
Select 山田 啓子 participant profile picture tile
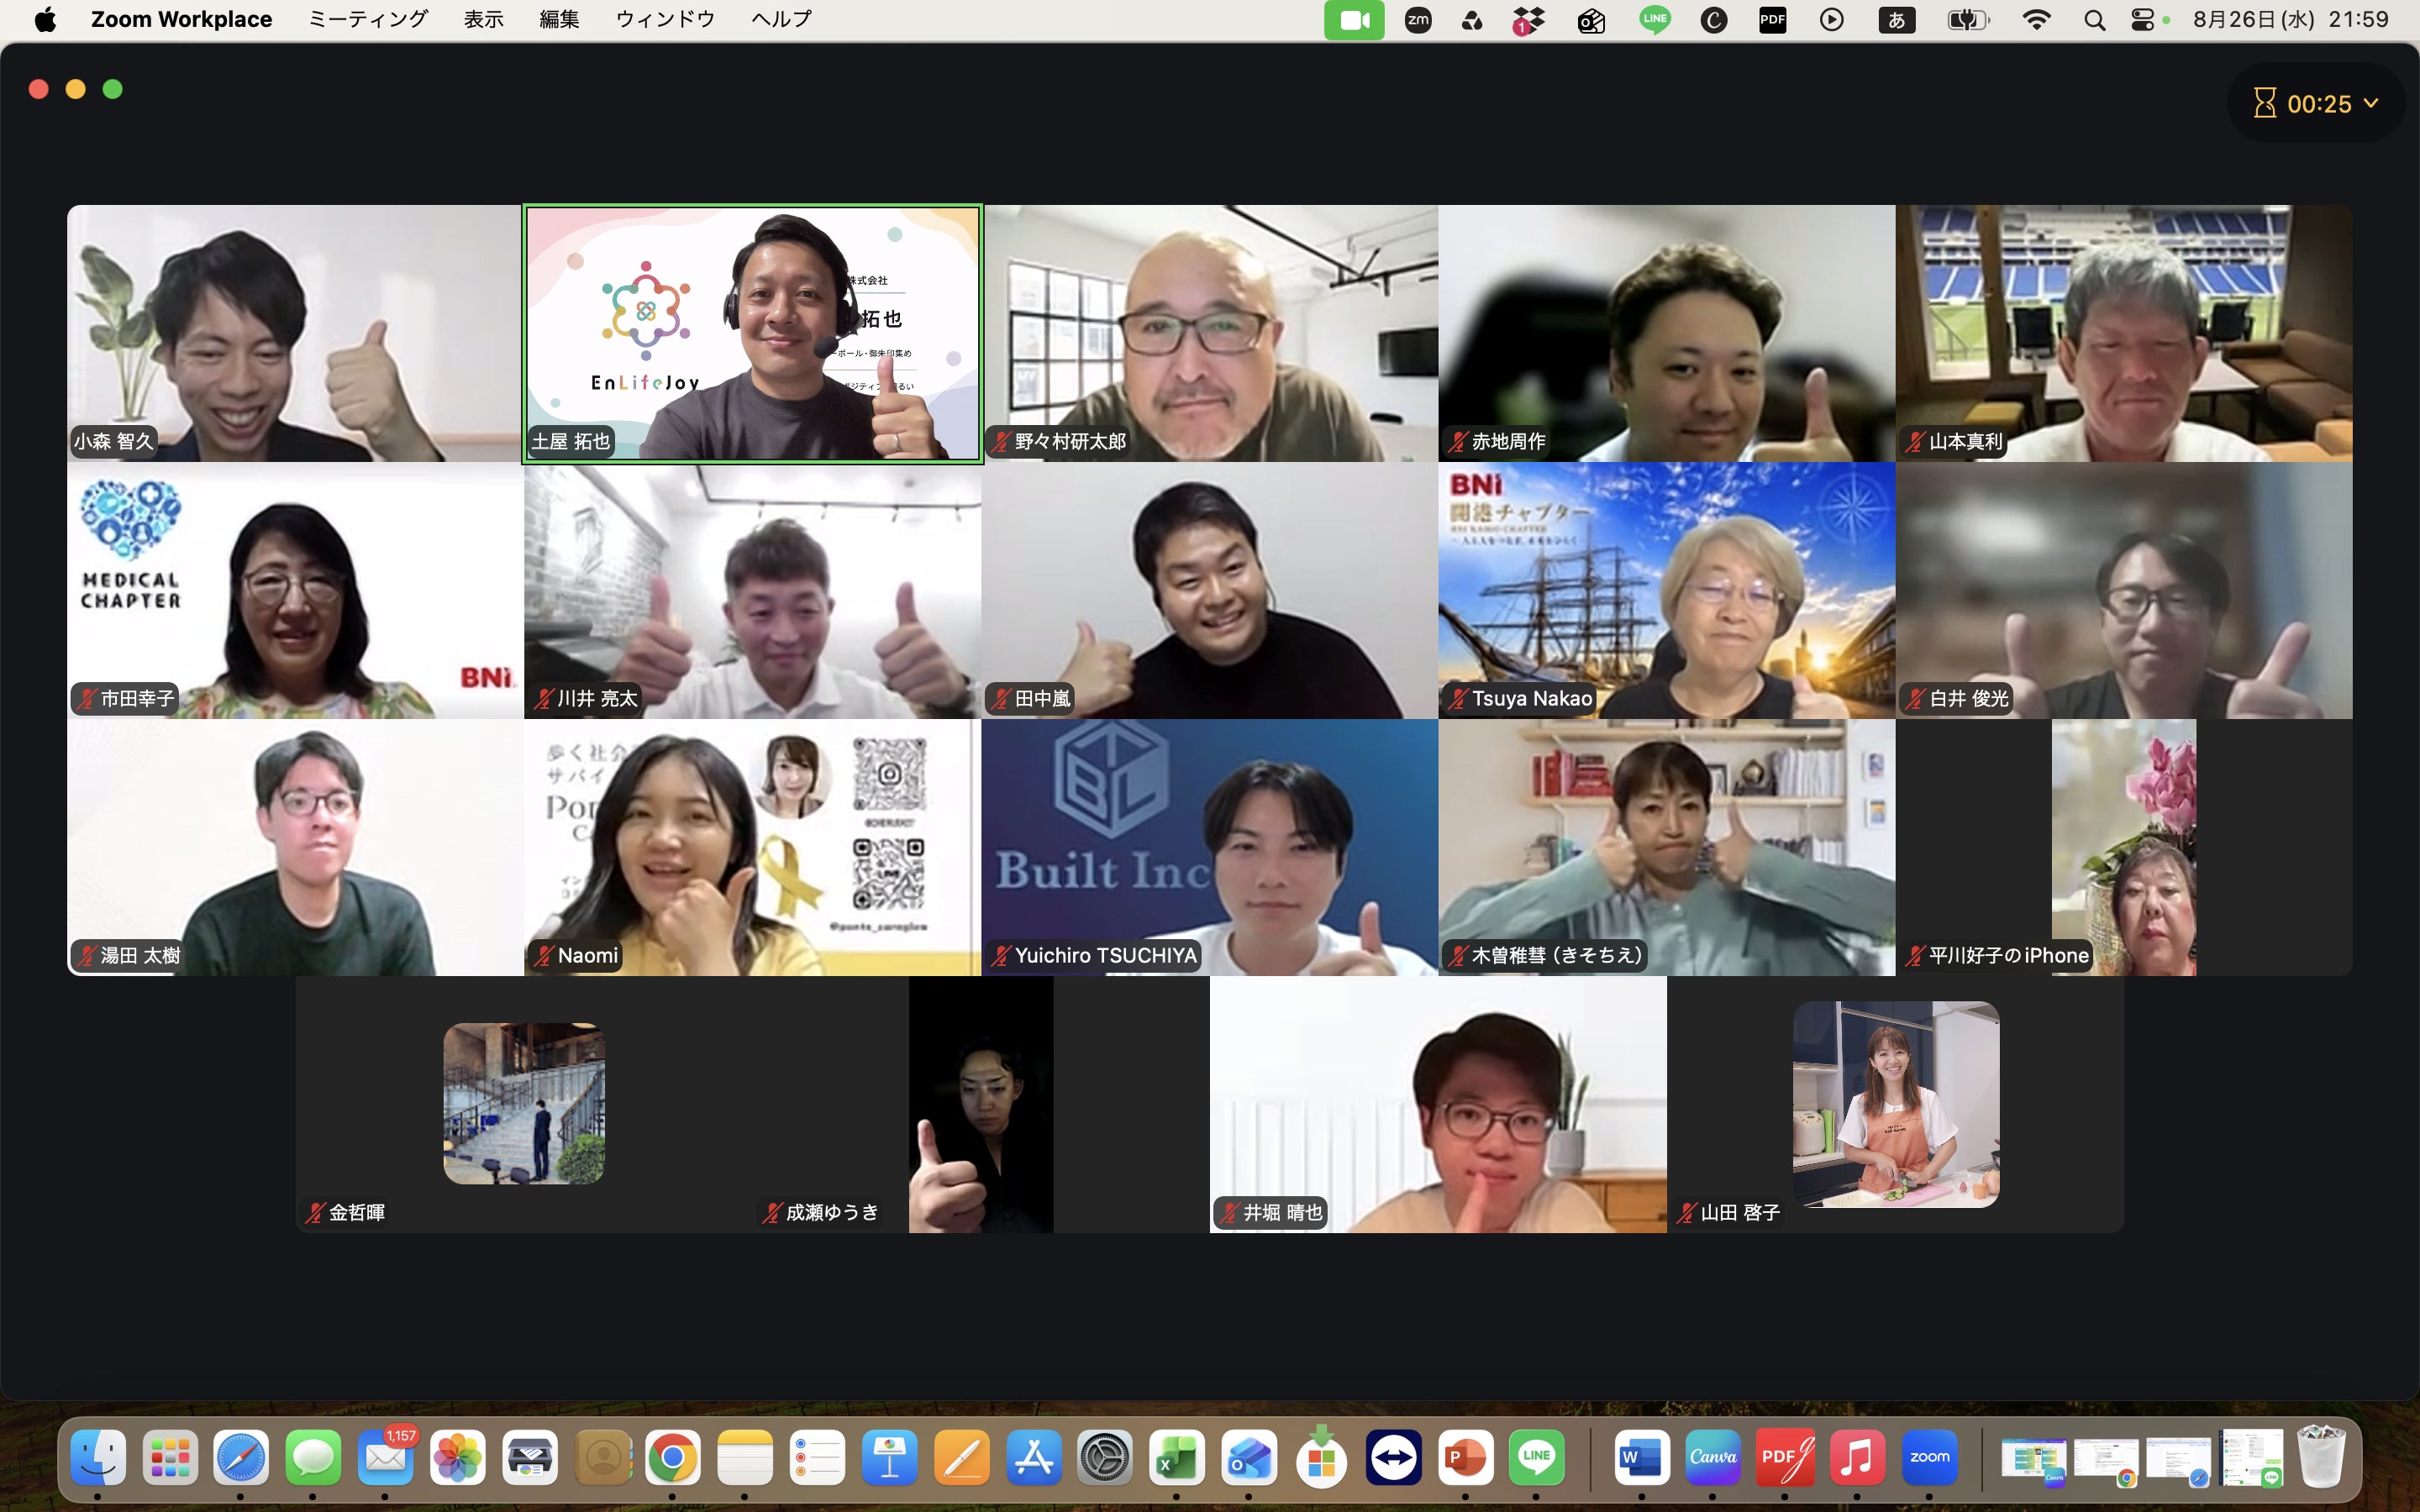1895,1104
